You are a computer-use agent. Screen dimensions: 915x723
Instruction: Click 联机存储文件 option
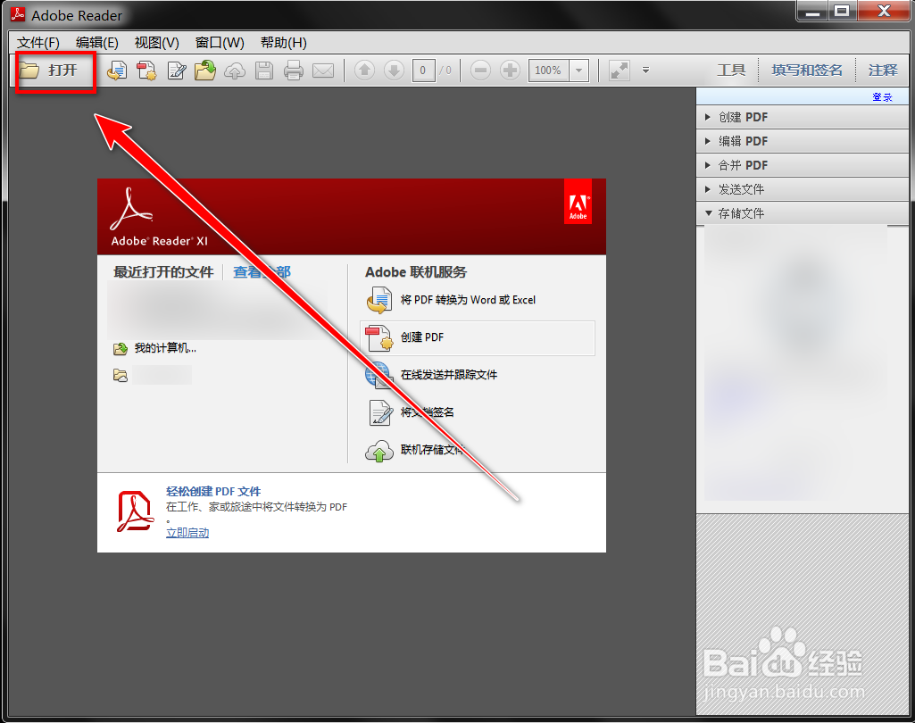point(432,449)
